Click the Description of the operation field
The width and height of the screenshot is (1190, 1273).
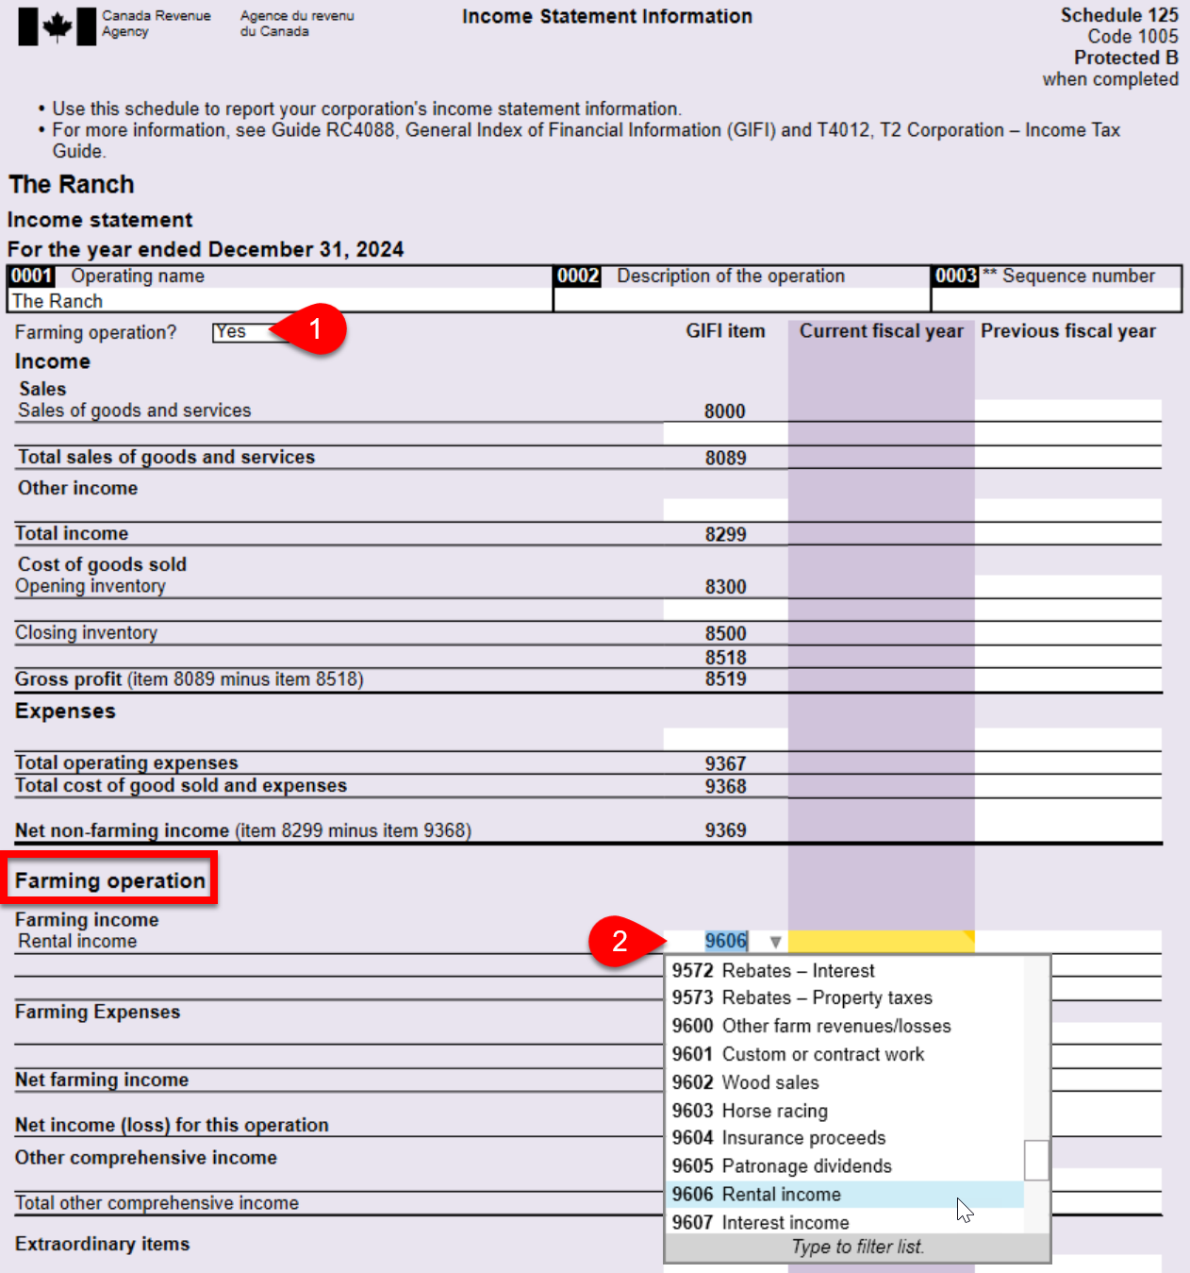[742, 301]
